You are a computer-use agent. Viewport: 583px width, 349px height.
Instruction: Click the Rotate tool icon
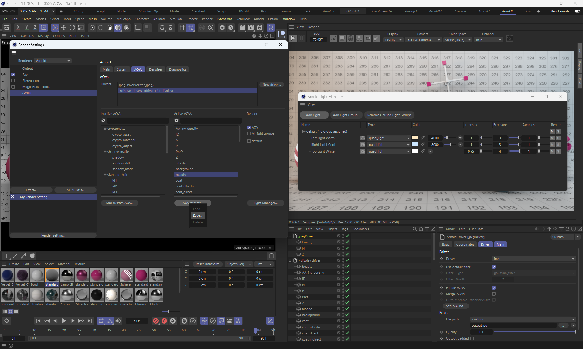[x=72, y=28]
